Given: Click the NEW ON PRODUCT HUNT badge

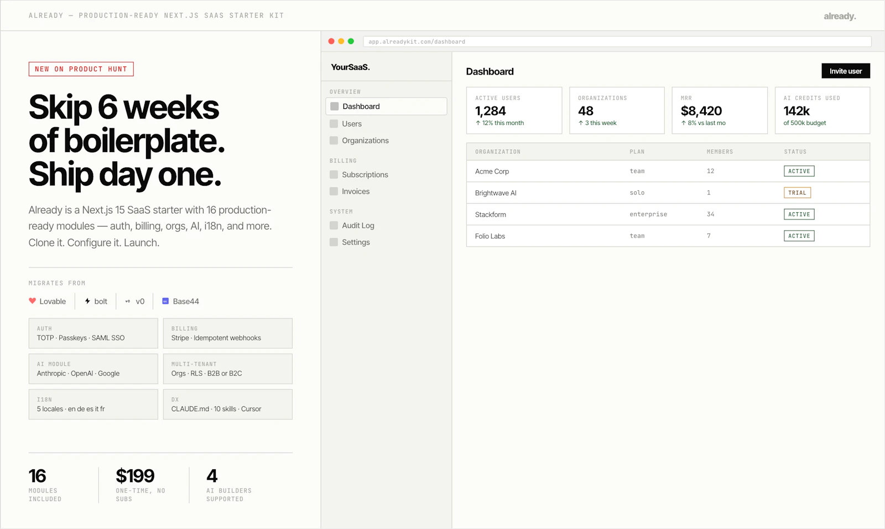Looking at the screenshot, I should pyautogui.click(x=81, y=69).
